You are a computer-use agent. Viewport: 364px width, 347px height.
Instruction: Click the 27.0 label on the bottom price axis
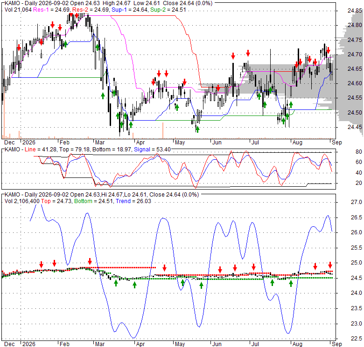pyautogui.click(x=357, y=202)
